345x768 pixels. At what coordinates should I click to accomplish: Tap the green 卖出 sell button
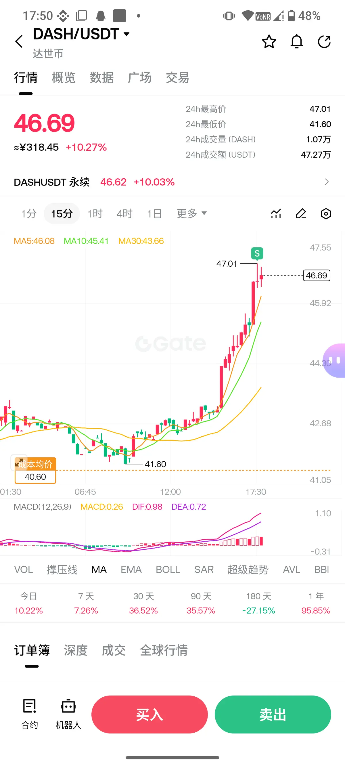coord(273,714)
